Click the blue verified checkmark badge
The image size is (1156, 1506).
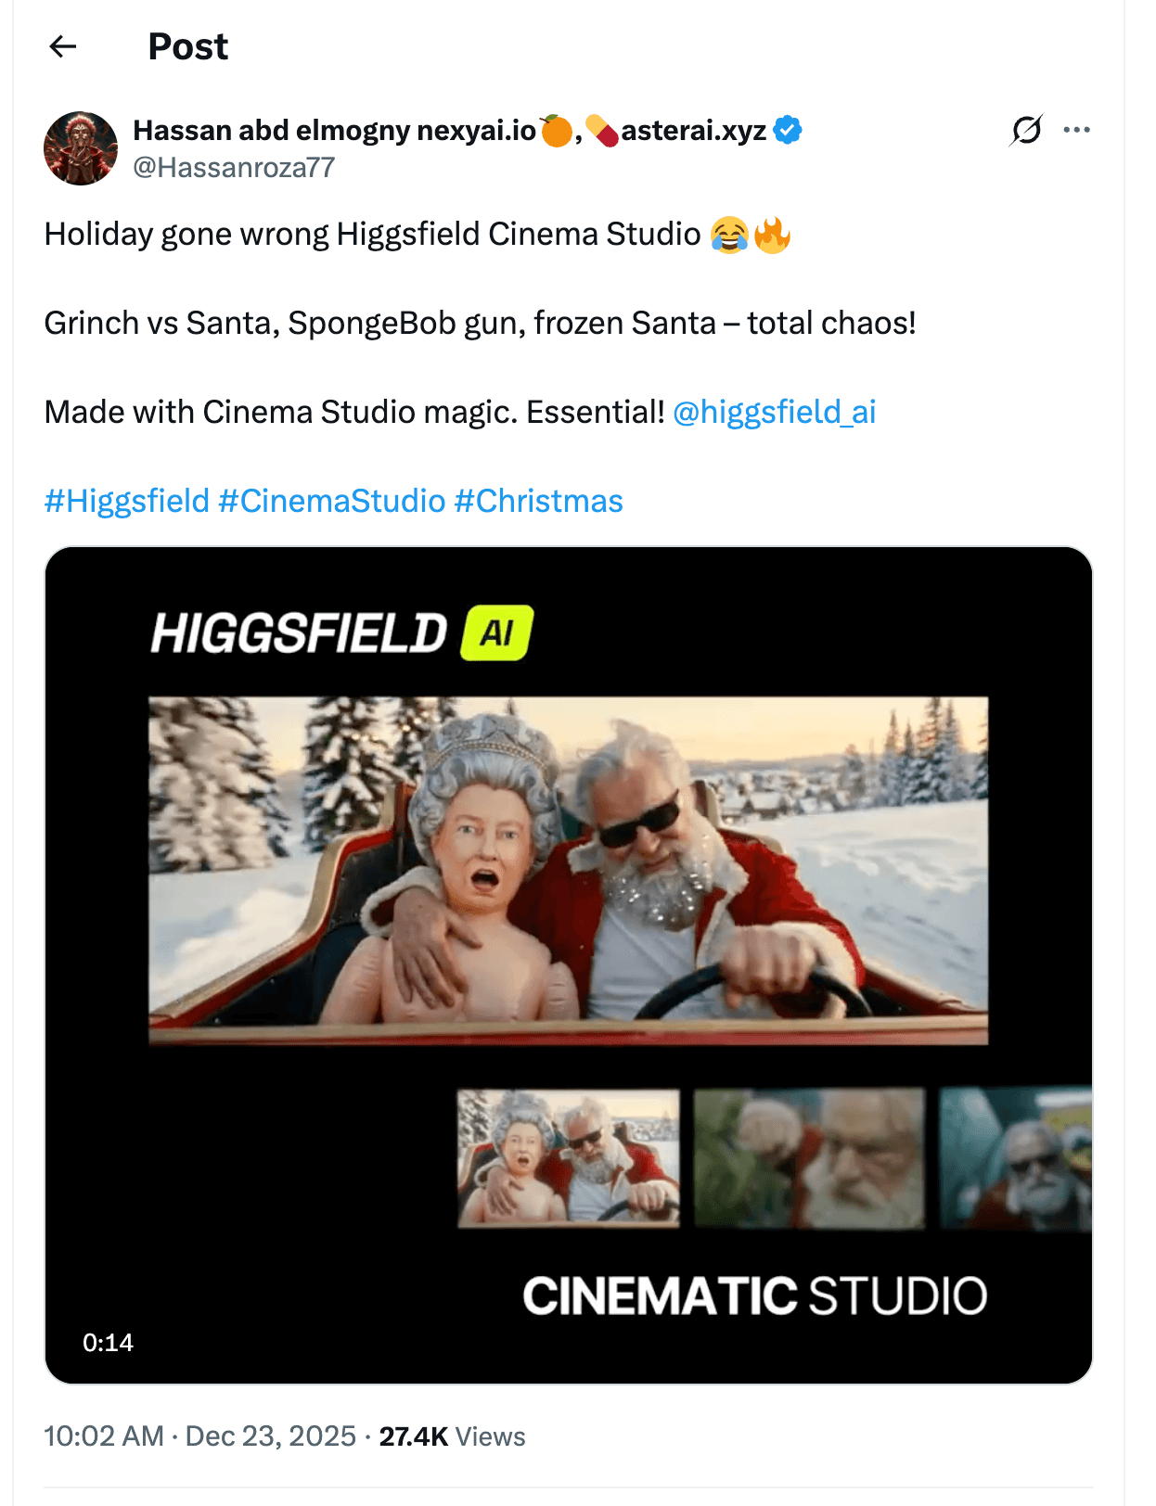[788, 130]
